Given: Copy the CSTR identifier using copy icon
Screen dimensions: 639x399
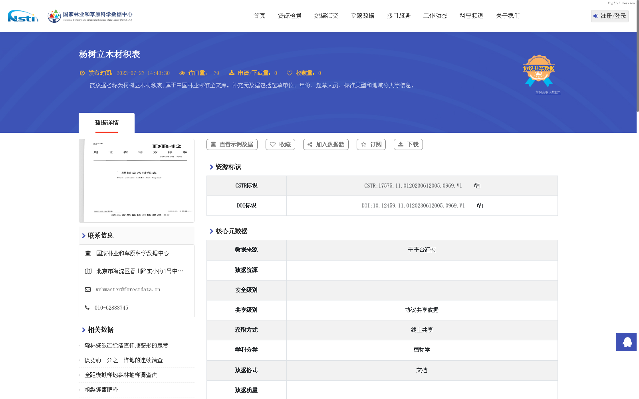Looking at the screenshot, I should click(477, 185).
